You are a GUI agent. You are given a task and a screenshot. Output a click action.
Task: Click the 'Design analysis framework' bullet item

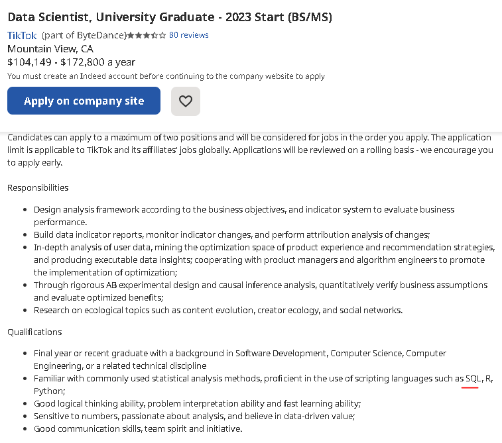click(x=244, y=216)
